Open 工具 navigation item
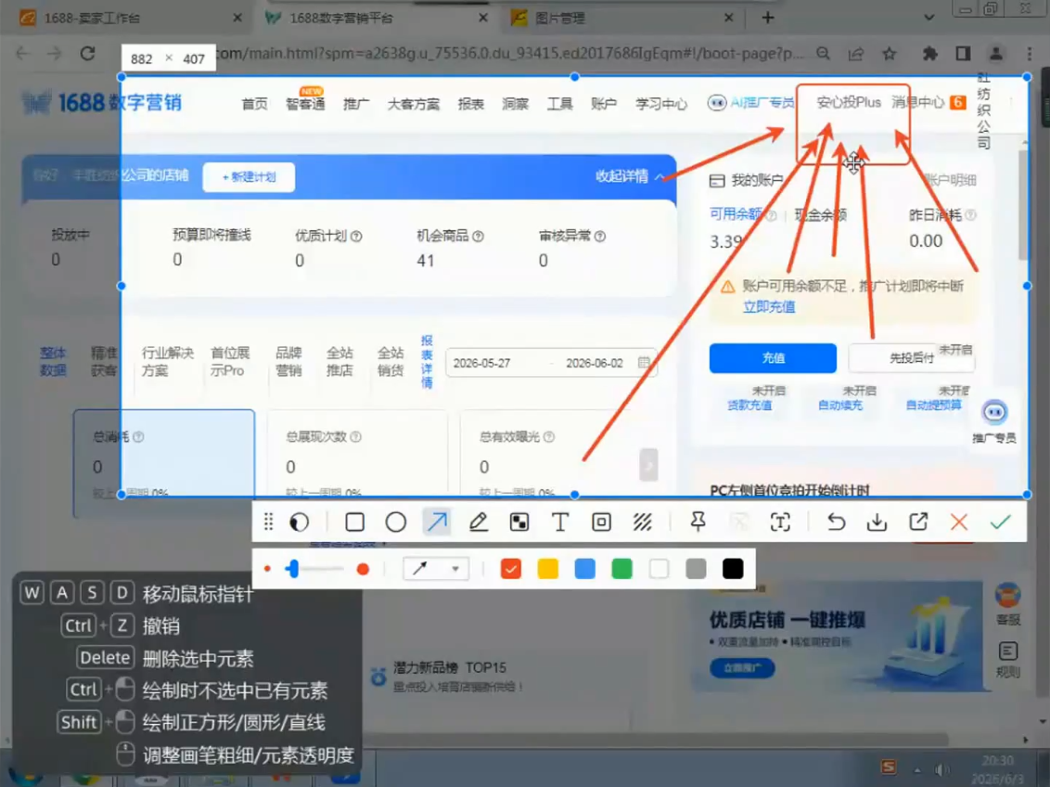 (x=560, y=104)
